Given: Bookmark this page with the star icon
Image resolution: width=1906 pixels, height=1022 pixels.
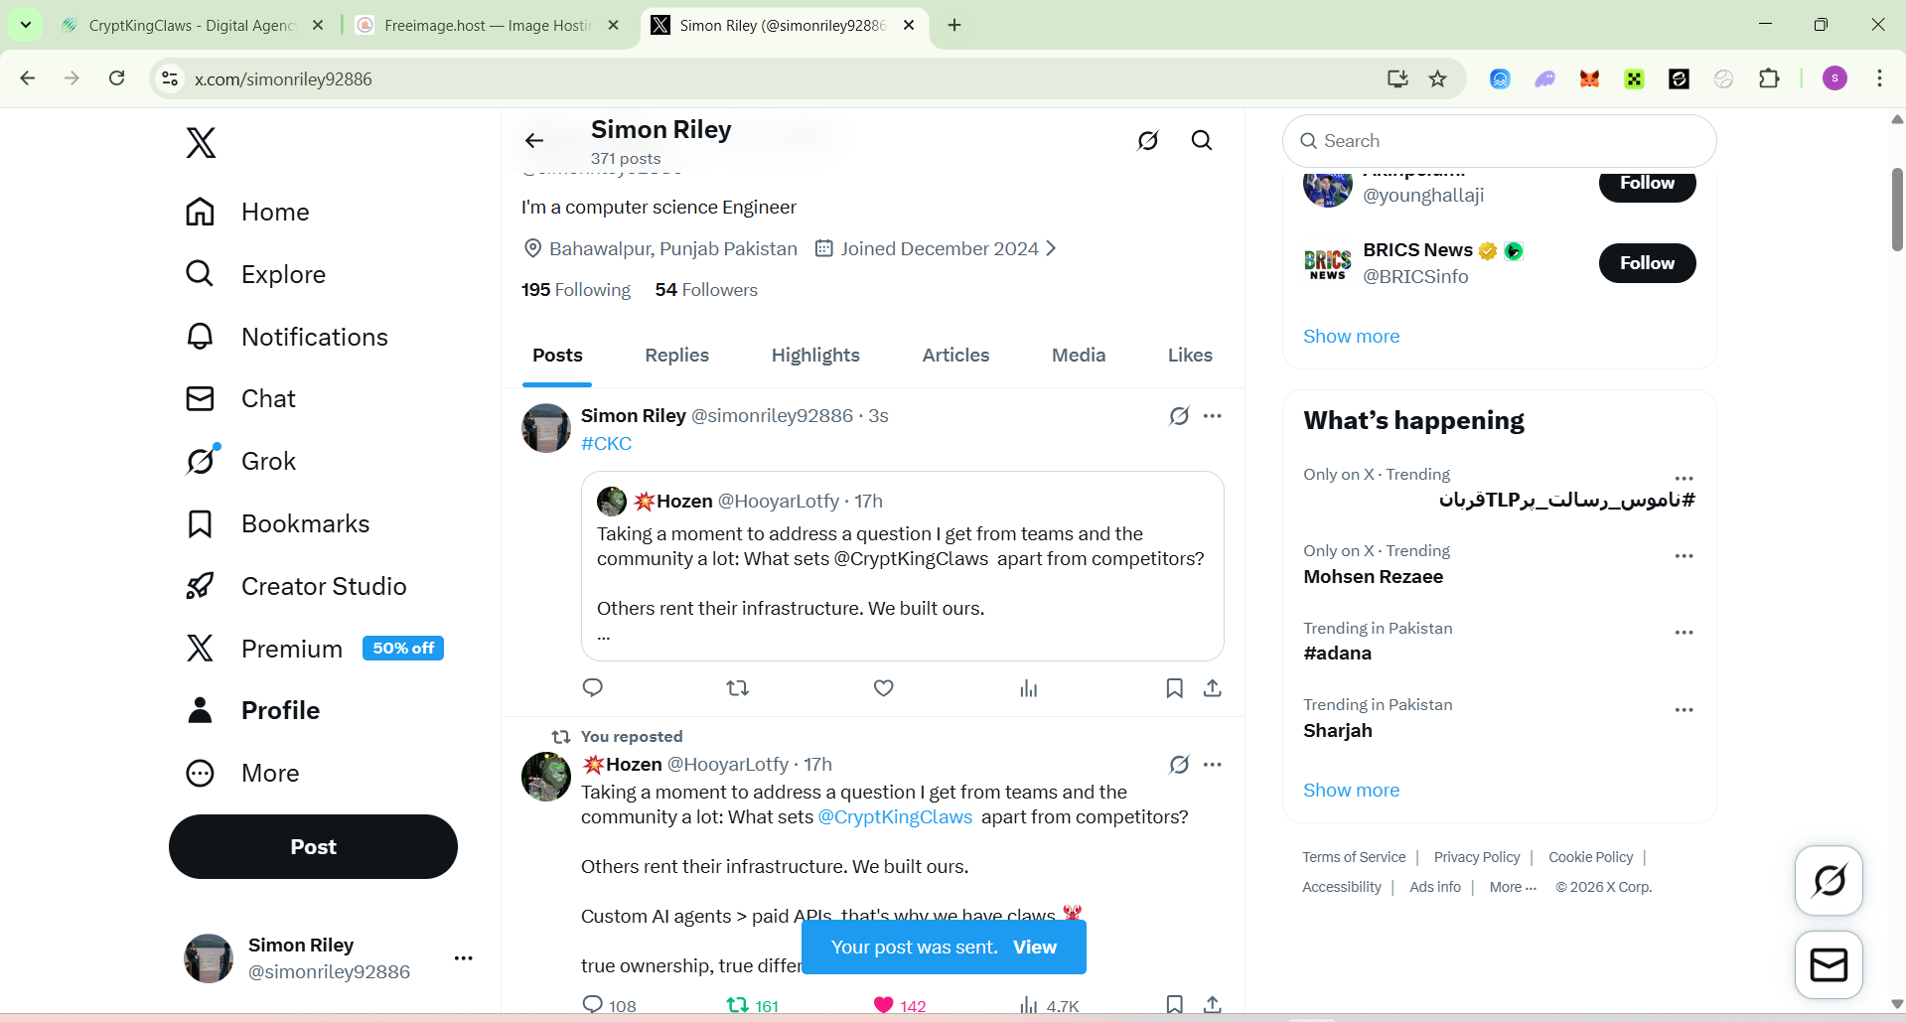Looking at the screenshot, I should (1437, 78).
